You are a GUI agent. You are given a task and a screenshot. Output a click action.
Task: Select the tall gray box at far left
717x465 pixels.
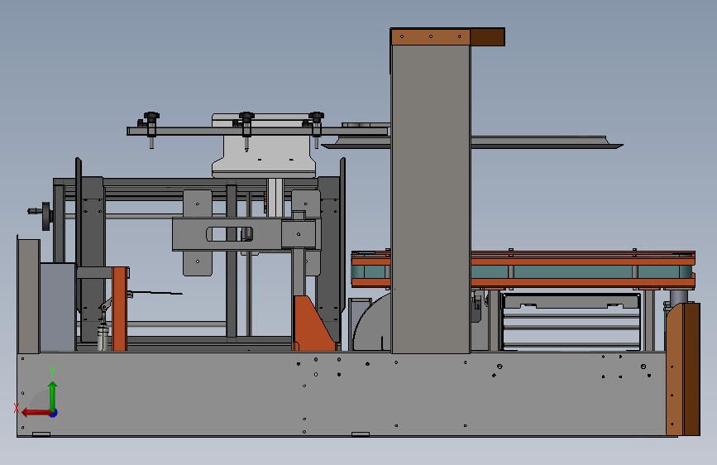click(x=28, y=295)
